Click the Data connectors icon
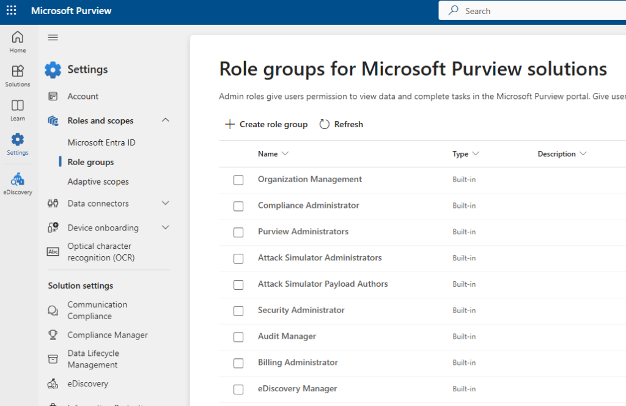Viewport: 626px width, 406px height. click(x=53, y=204)
